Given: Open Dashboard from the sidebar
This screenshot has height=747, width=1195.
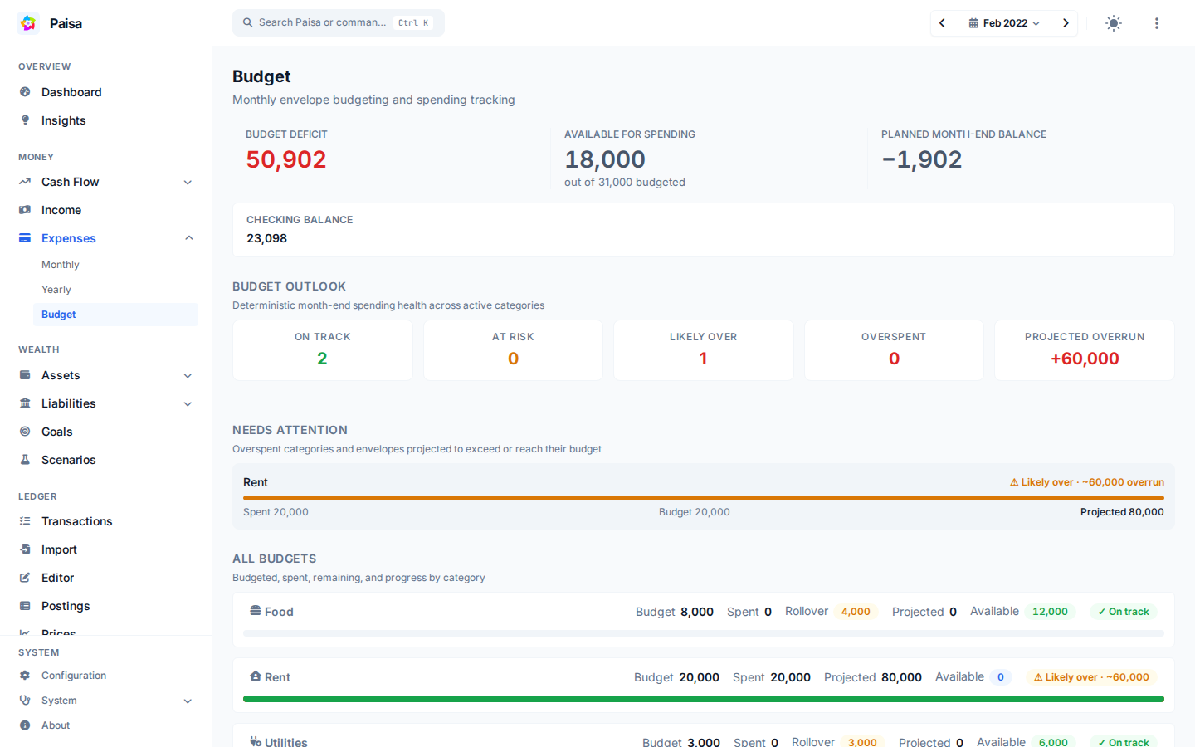Looking at the screenshot, I should click(x=106, y=92).
